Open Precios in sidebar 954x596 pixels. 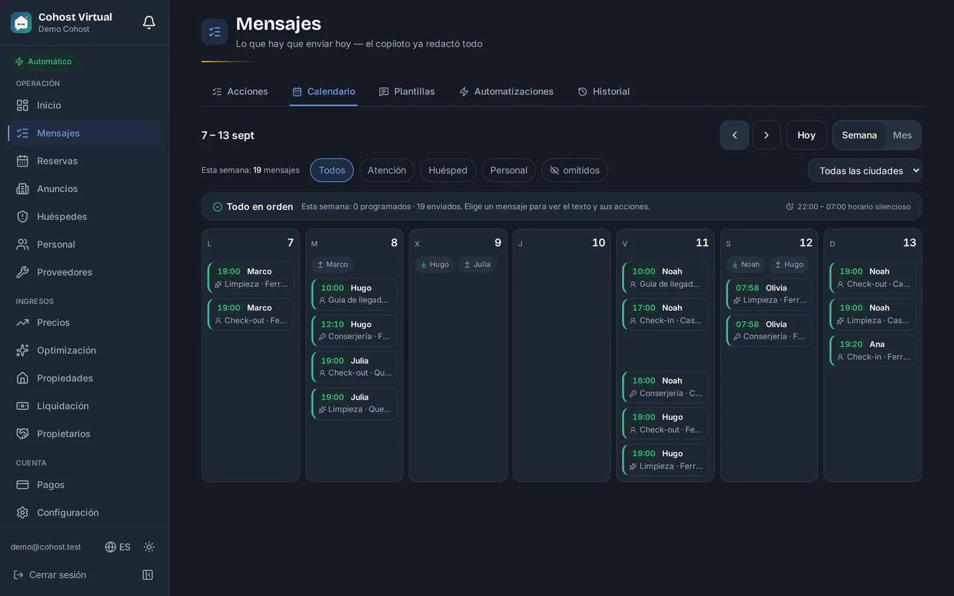85,323
